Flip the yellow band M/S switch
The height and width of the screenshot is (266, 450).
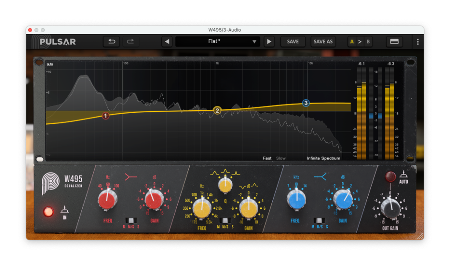click(x=225, y=220)
